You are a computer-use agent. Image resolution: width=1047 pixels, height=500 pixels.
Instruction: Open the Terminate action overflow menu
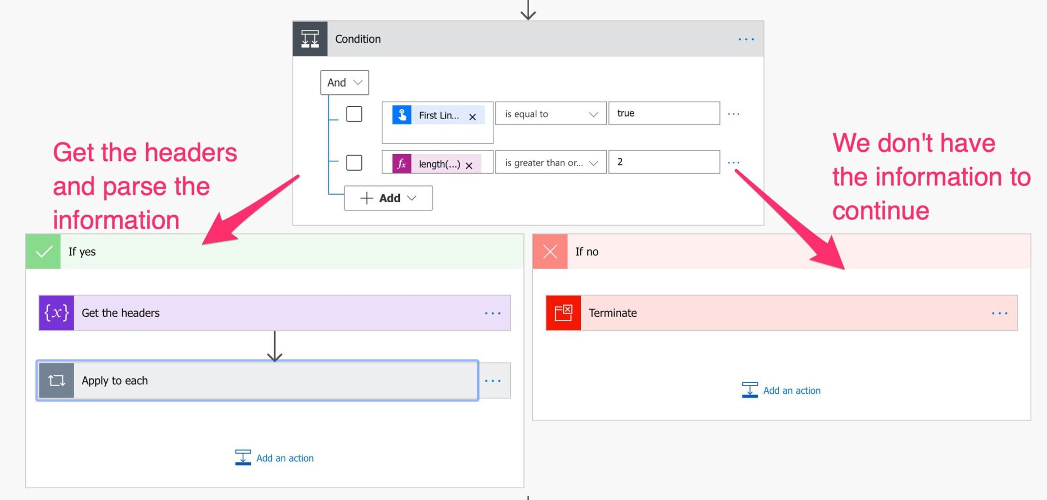pyautogui.click(x=999, y=313)
